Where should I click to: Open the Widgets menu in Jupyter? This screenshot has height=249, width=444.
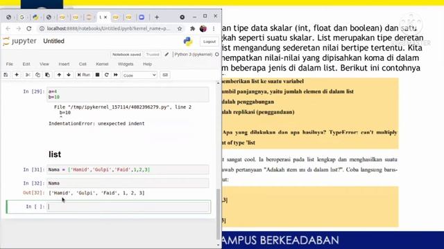pos(126,64)
